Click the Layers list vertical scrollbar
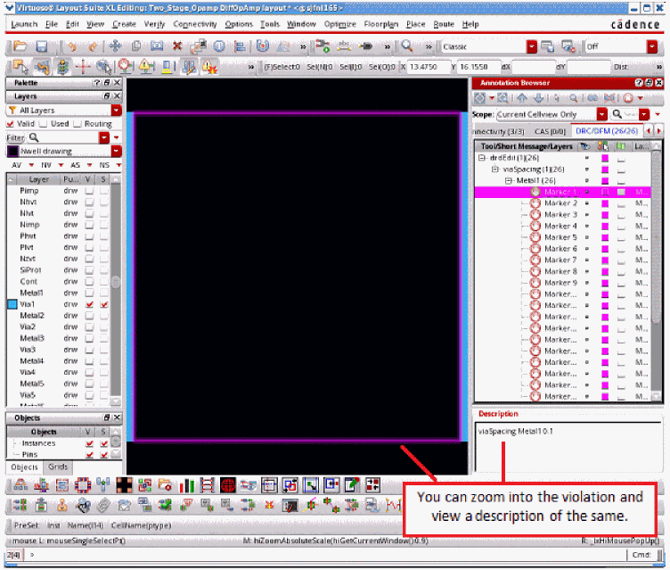The image size is (670, 570). point(115,291)
